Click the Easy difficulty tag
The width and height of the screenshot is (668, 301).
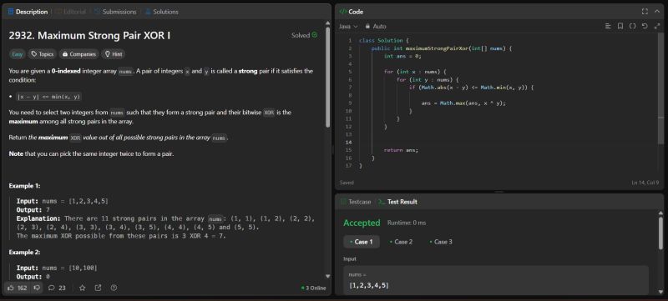pos(18,54)
